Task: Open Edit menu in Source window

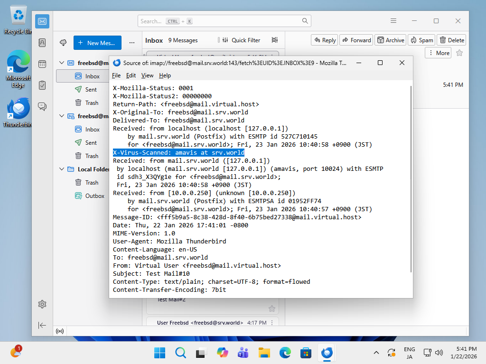Action: coord(131,75)
